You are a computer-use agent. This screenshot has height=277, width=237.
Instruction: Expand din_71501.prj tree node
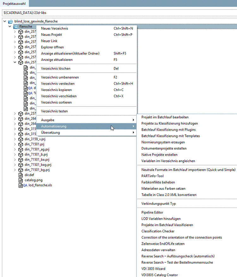pos(15,144)
